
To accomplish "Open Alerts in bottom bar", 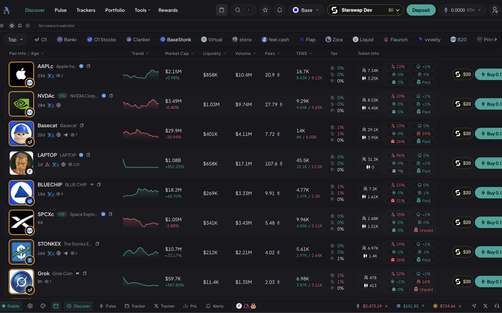I will pyautogui.click(x=215, y=306).
